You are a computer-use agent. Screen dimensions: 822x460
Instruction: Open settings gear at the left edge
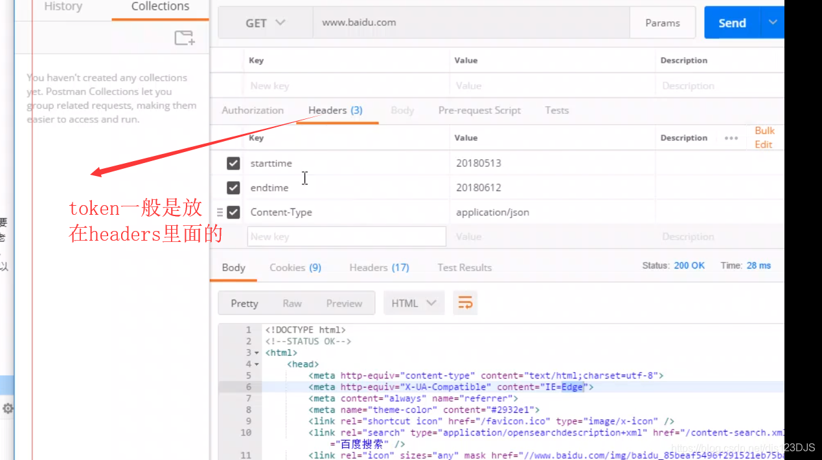[x=8, y=408]
